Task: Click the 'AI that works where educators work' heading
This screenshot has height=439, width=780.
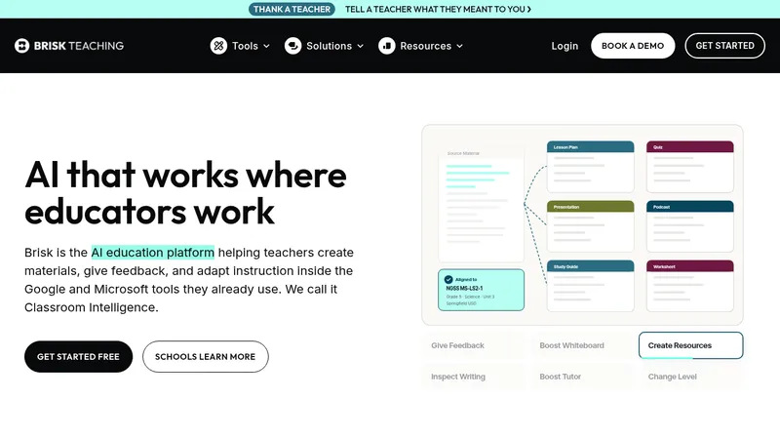Action: 185,193
